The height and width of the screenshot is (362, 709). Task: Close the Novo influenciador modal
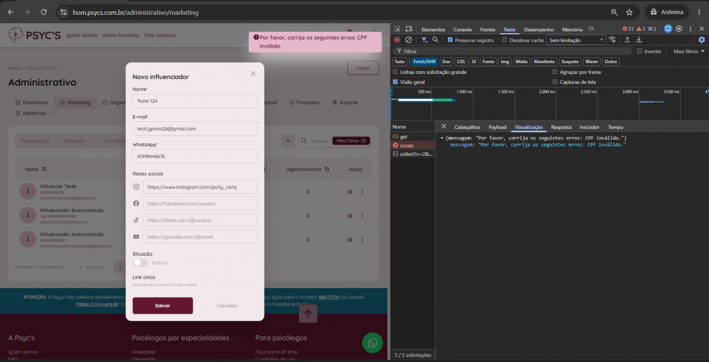253,74
